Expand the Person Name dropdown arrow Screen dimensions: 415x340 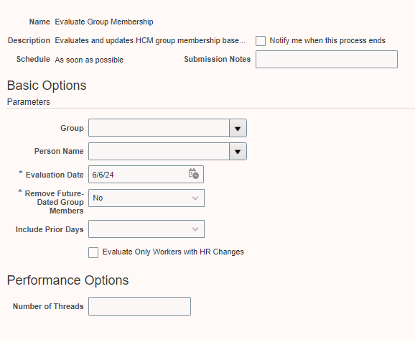tap(238, 152)
